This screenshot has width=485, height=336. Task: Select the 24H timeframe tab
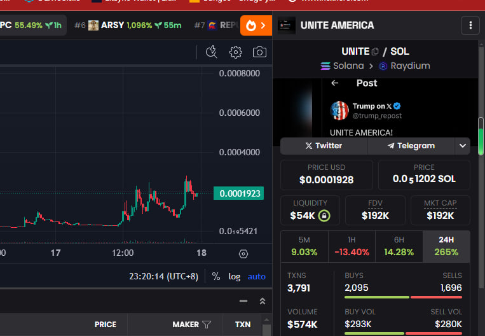[446, 246]
